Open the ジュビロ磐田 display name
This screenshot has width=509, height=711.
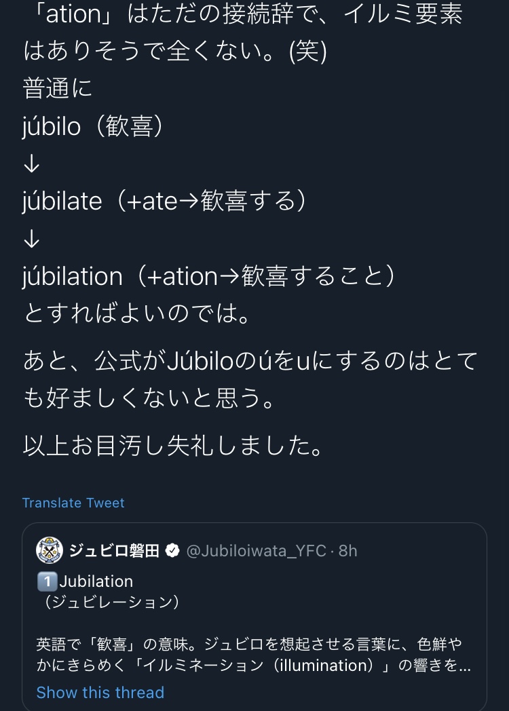(114, 550)
